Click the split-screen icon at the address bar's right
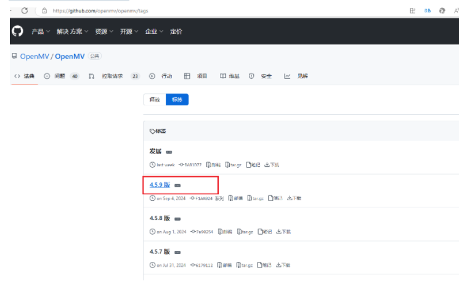 [x=412, y=11]
